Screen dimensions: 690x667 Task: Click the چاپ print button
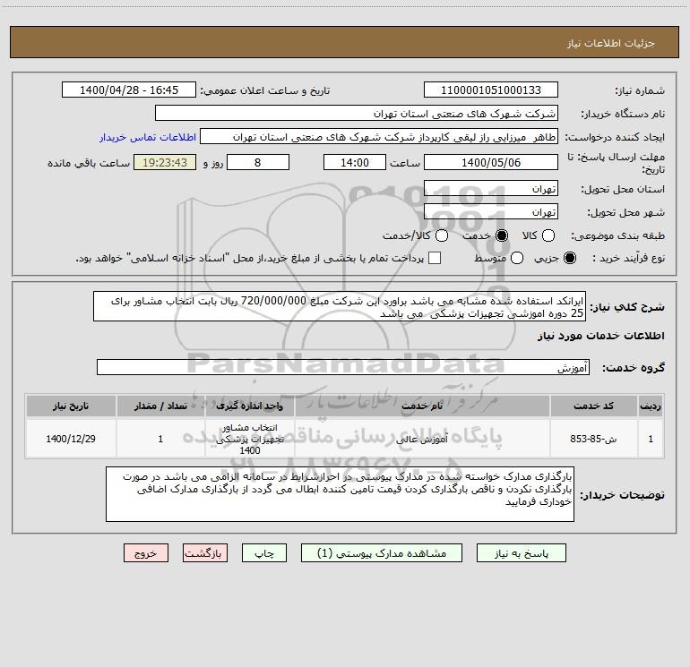pyautogui.click(x=264, y=553)
